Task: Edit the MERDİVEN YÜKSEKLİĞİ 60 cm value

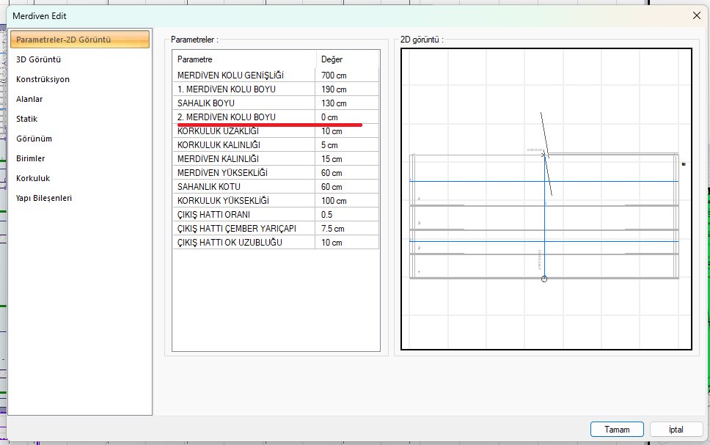Action: click(347, 173)
